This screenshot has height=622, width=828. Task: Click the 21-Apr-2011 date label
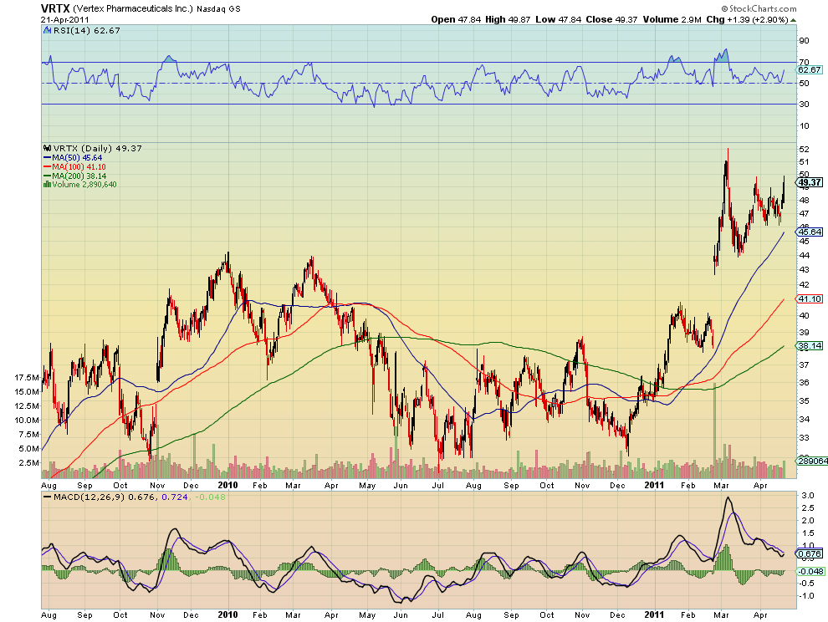[x=65, y=19]
